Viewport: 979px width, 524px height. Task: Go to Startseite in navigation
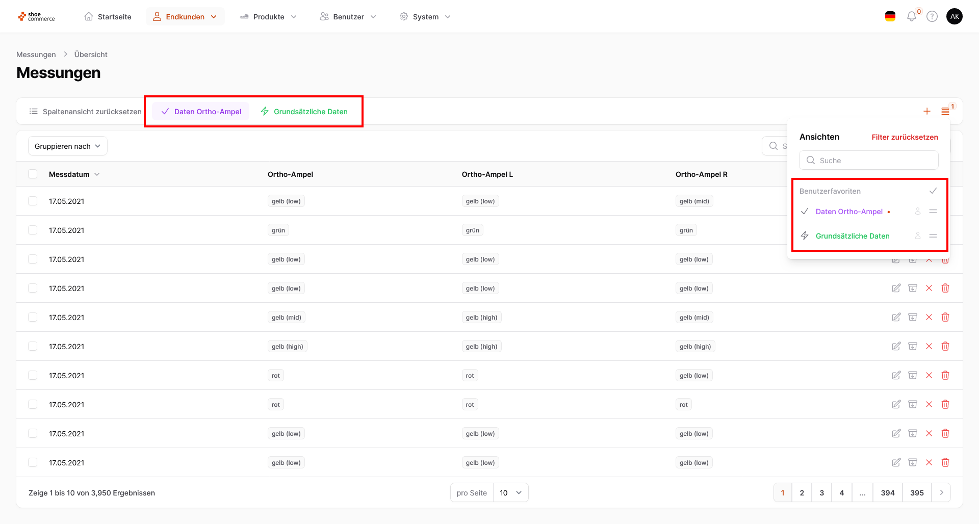[108, 17]
